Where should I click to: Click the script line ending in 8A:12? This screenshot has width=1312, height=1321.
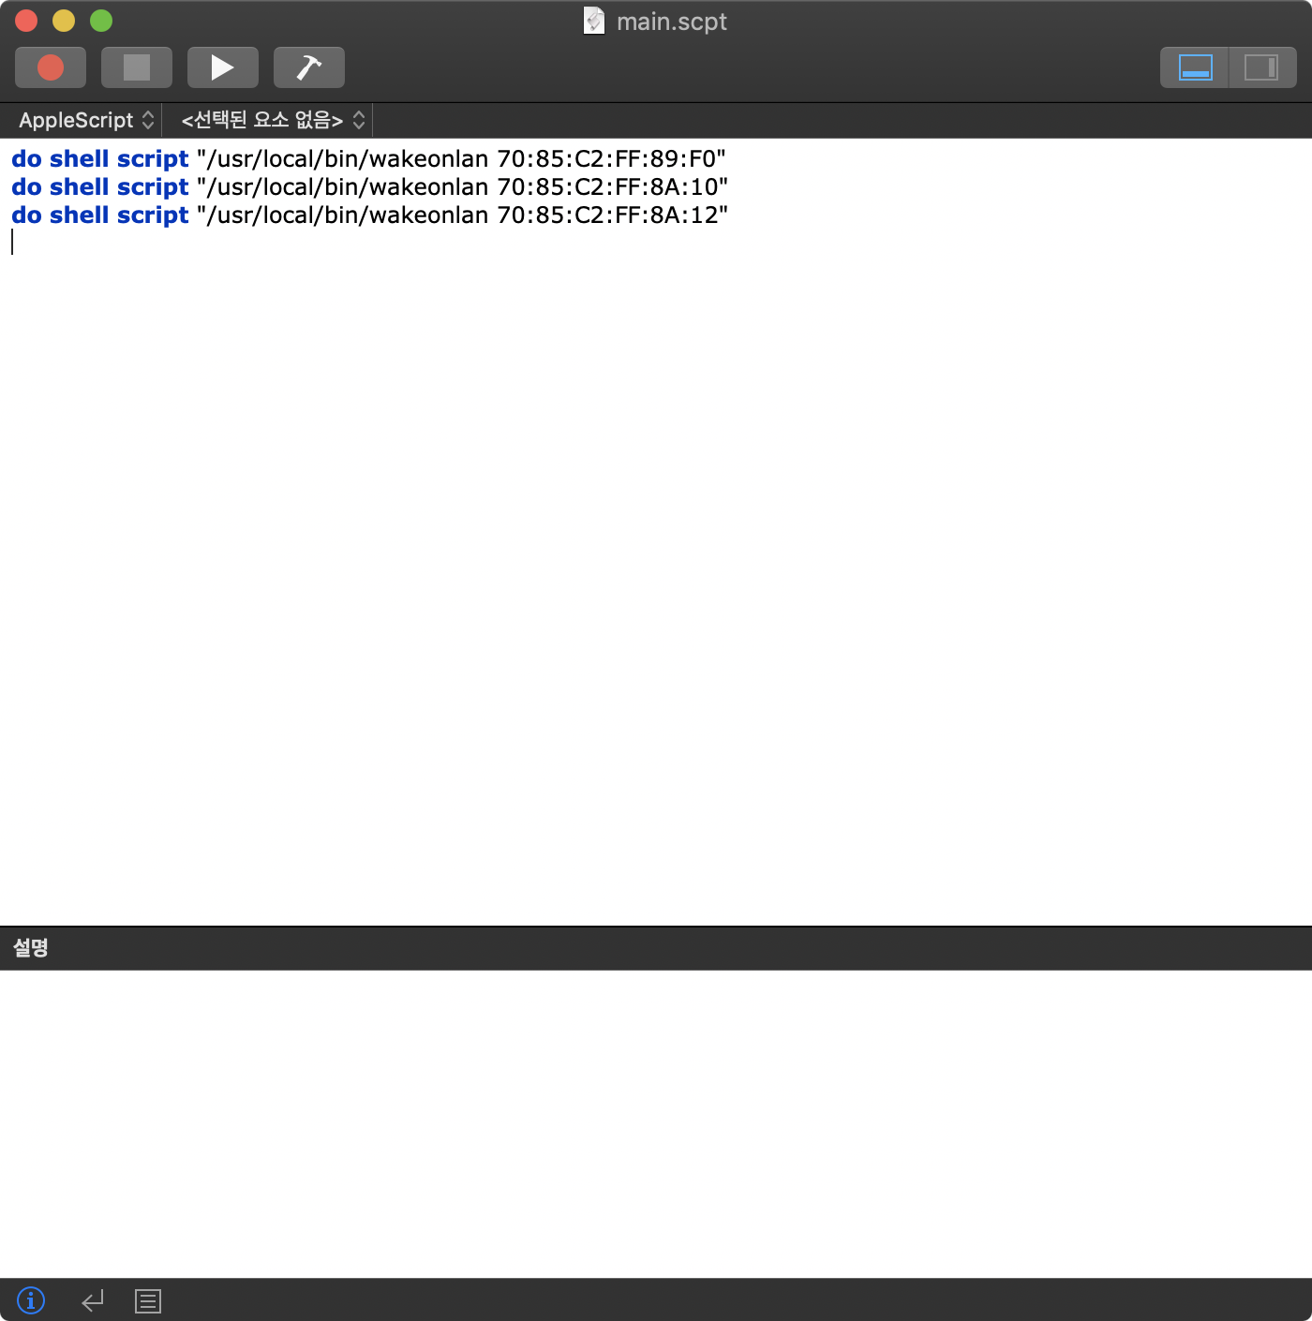pyautogui.click(x=370, y=215)
